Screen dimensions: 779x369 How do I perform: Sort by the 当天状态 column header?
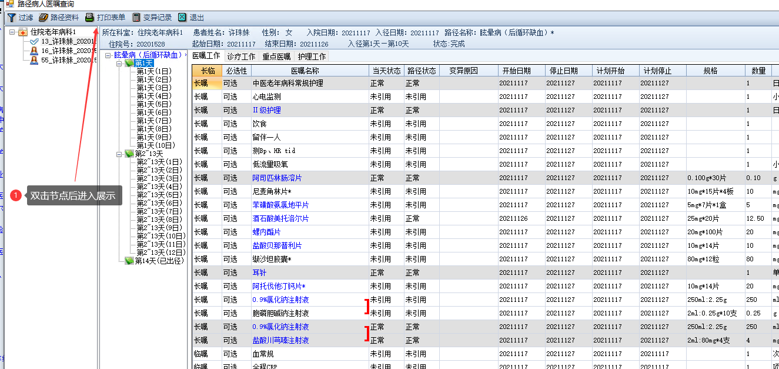coord(386,71)
